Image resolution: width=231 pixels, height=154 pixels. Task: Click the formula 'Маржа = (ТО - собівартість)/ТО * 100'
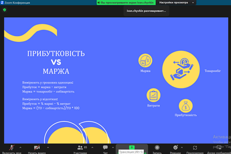point(51,108)
